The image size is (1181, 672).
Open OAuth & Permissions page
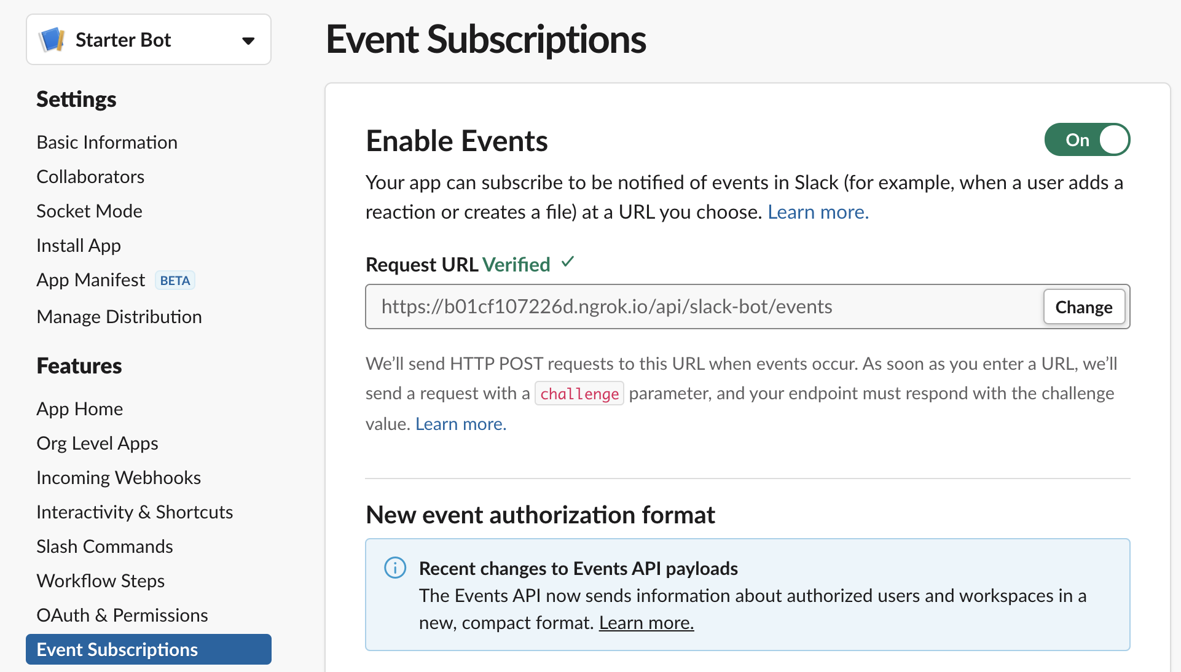click(122, 615)
